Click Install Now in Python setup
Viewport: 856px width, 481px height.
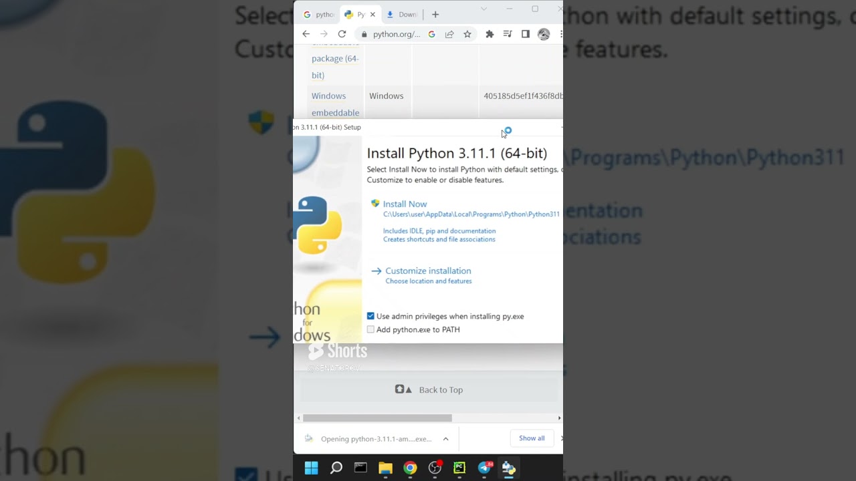405,204
